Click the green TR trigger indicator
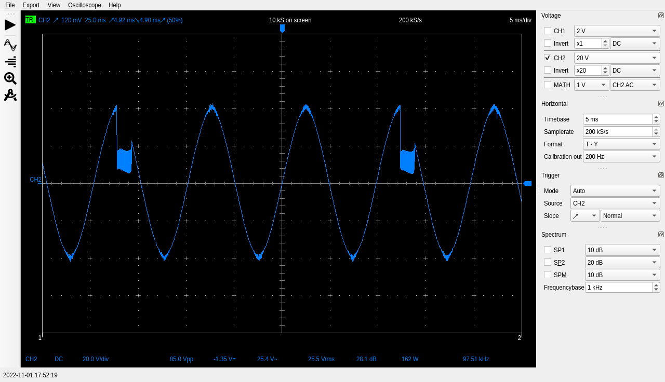 (x=30, y=20)
